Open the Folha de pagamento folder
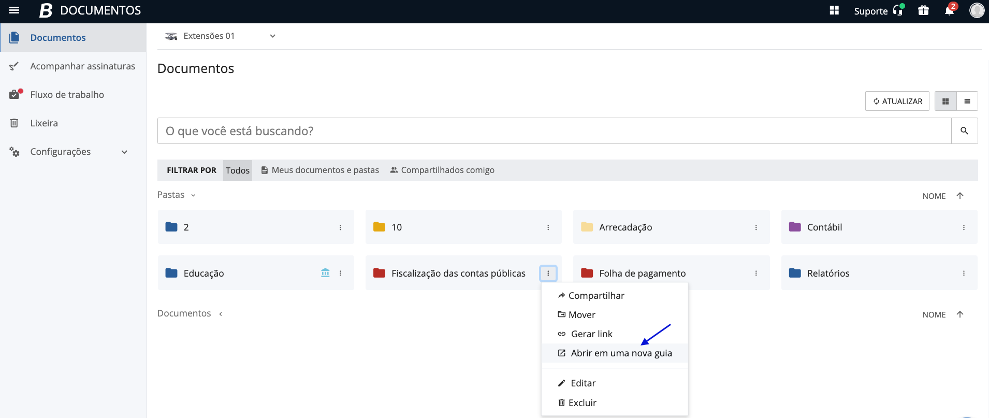Image resolution: width=989 pixels, height=418 pixels. (642, 273)
